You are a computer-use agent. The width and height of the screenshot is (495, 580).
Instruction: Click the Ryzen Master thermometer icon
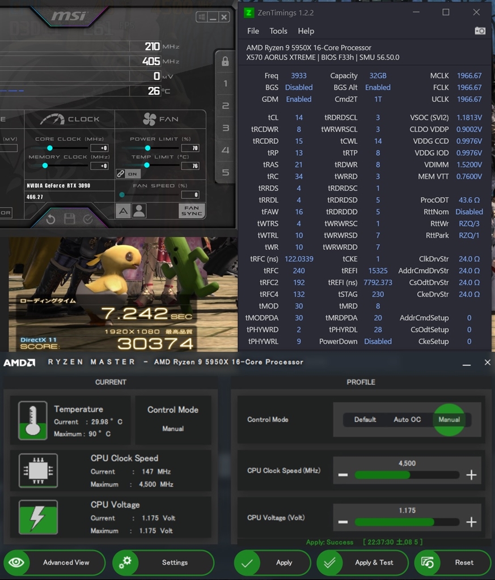[x=32, y=421]
